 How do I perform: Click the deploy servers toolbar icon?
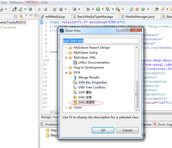click(14, 9)
